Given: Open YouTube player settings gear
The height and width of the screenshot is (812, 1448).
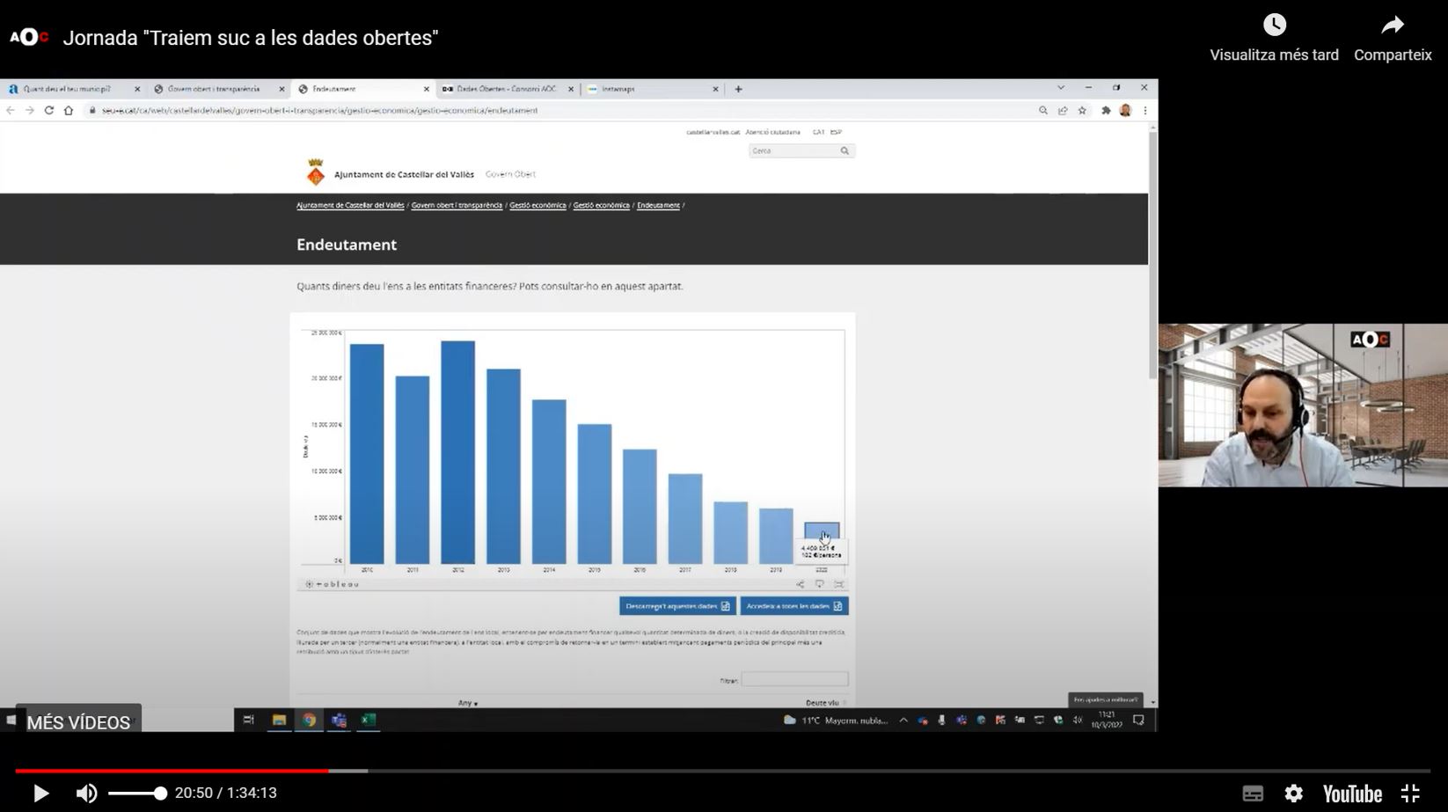Looking at the screenshot, I should pyautogui.click(x=1293, y=794).
